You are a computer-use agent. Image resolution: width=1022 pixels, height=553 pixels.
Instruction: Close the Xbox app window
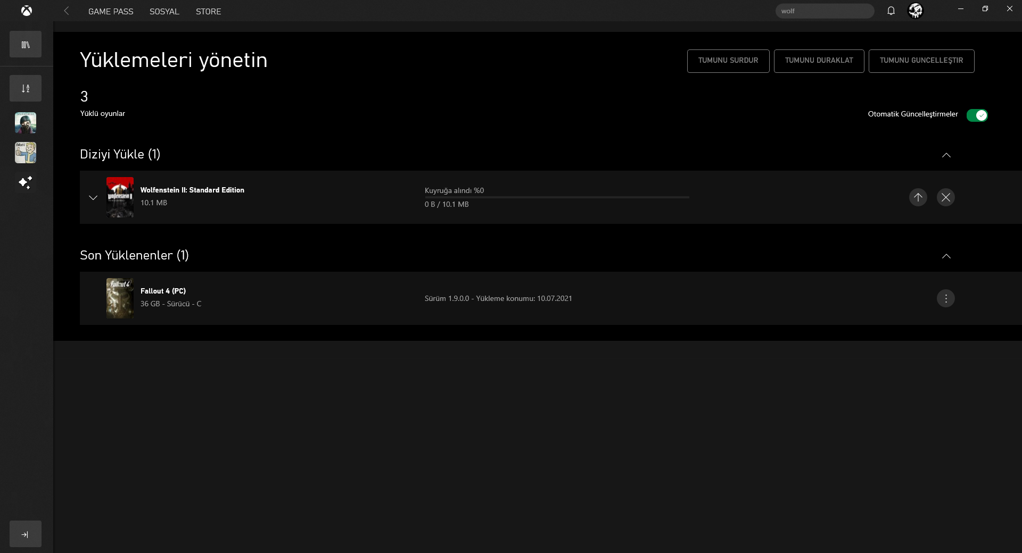point(1010,9)
